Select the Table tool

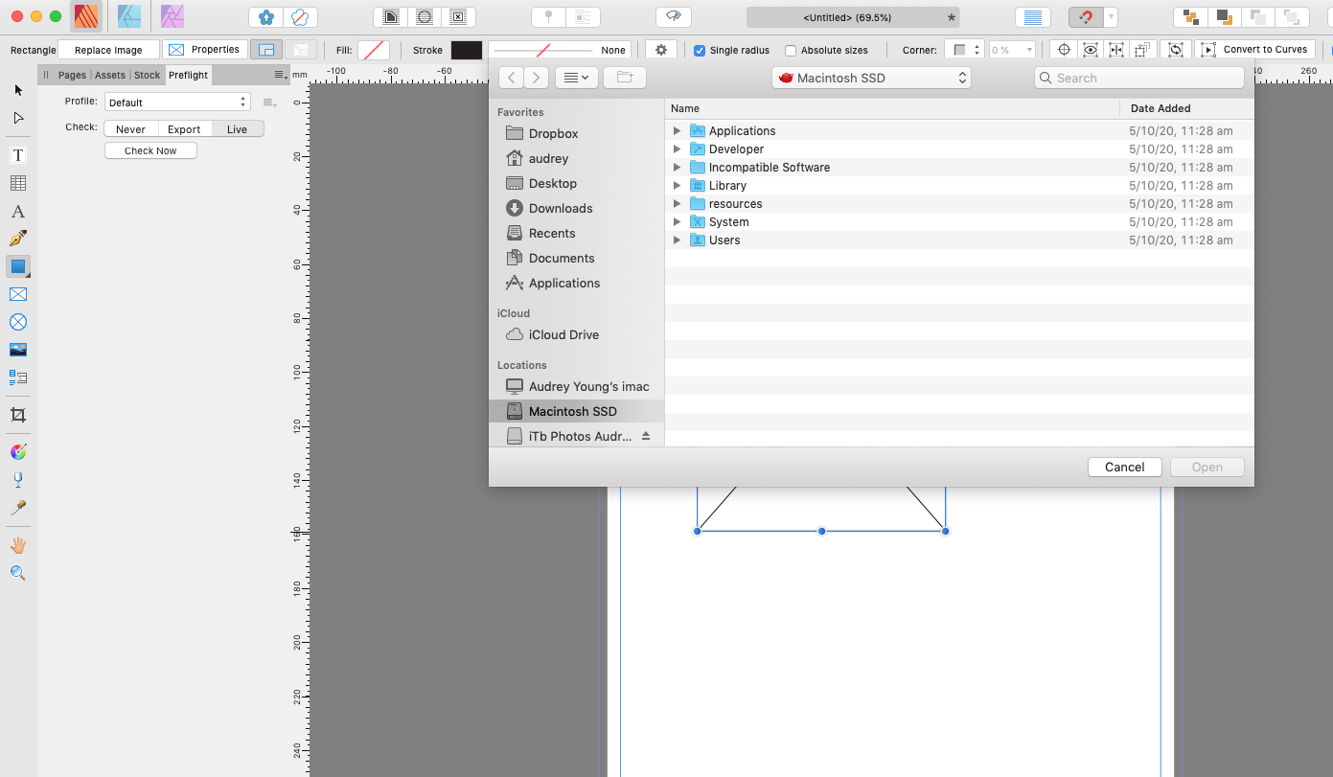pyautogui.click(x=17, y=182)
